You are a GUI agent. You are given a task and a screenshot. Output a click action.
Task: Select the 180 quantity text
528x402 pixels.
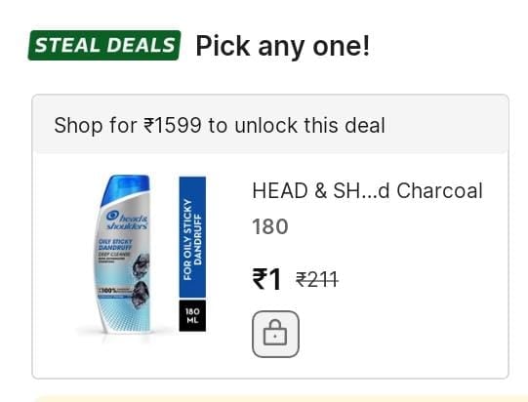270,226
